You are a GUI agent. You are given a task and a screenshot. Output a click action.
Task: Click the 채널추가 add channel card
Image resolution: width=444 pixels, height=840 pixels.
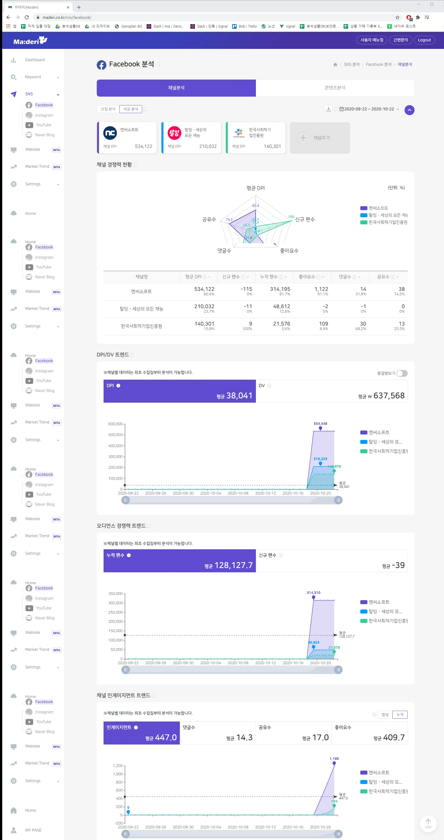pos(320,138)
